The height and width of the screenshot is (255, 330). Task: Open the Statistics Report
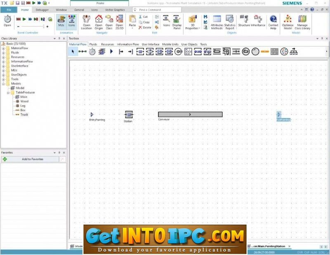230,22
